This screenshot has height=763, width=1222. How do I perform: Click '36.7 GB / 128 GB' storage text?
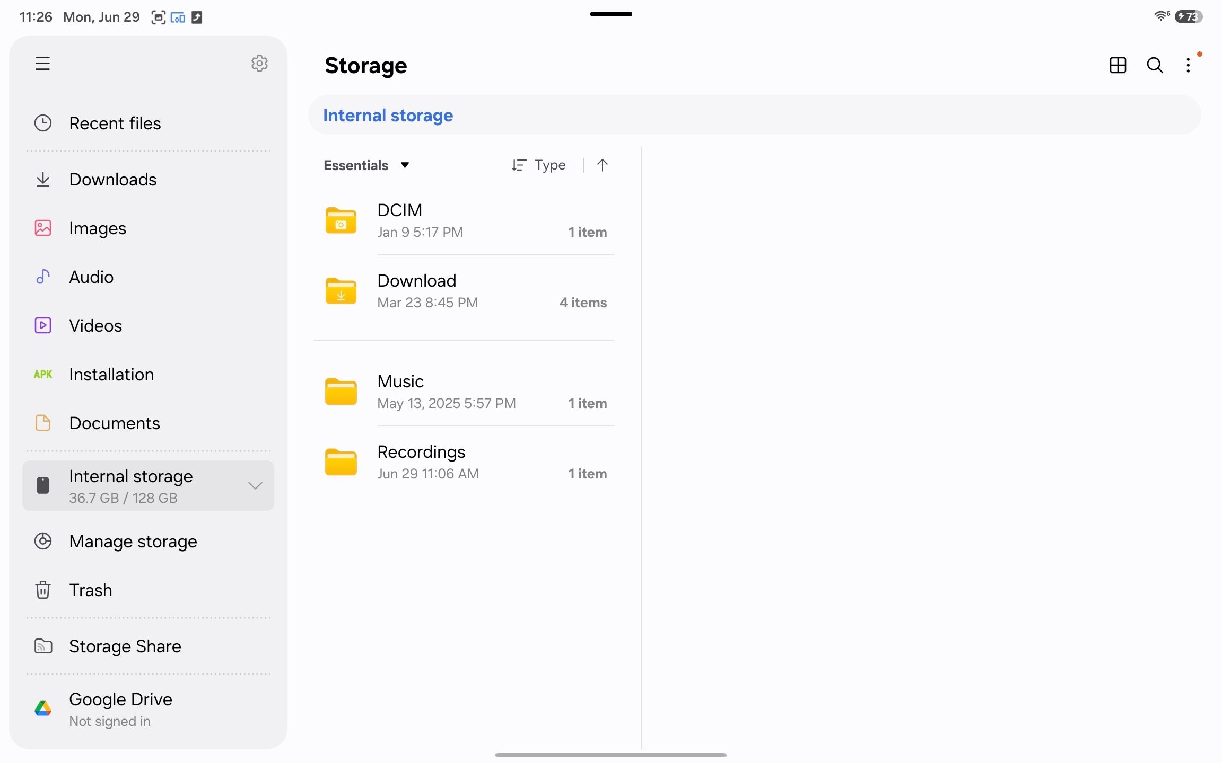click(123, 498)
